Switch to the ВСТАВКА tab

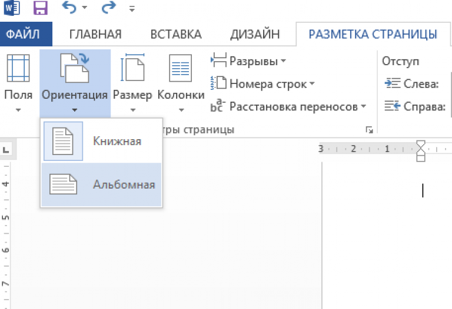[x=176, y=34]
